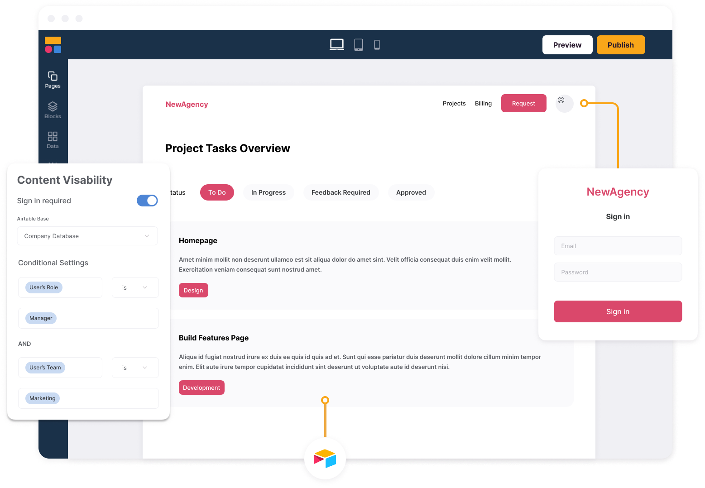Screen dimensions: 705x488
Task: Click the Manager value field
Action: pyautogui.click(x=88, y=318)
